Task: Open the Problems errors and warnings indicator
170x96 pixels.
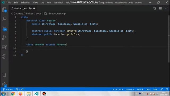Action: coord(21,90)
